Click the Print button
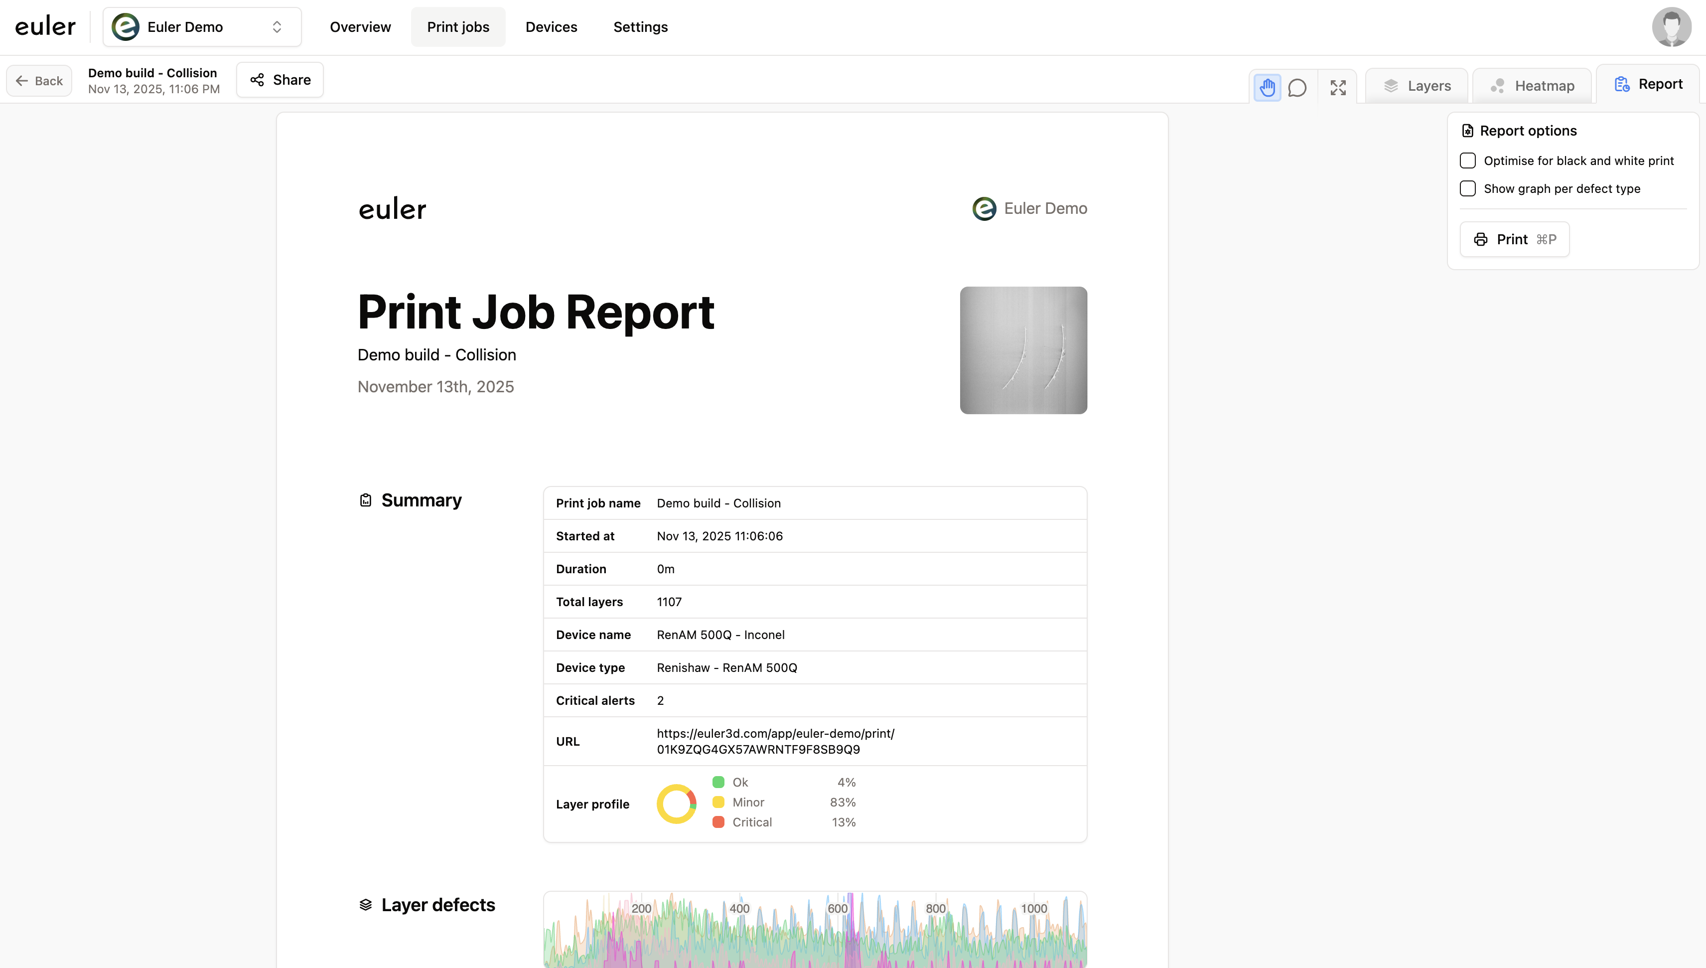 point(1514,239)
